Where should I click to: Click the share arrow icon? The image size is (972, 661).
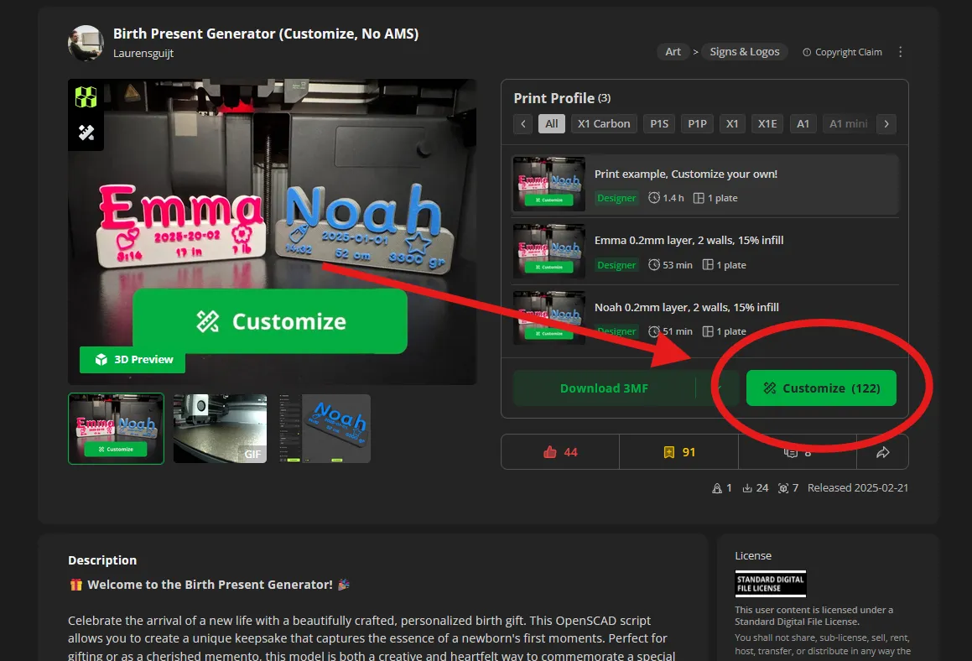pos(882,452)
